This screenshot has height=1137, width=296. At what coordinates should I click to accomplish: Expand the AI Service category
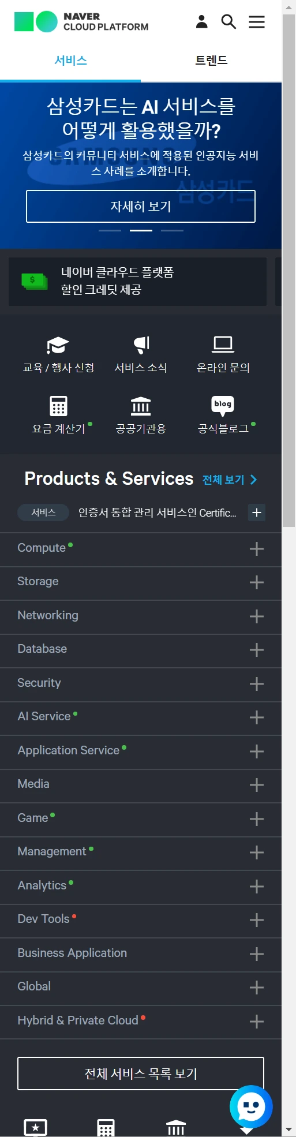141,718
